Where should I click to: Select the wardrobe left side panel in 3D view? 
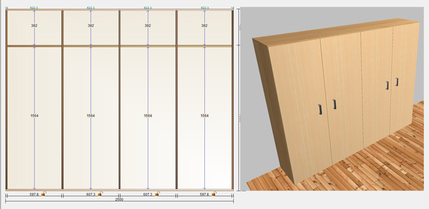pos(274,109)
